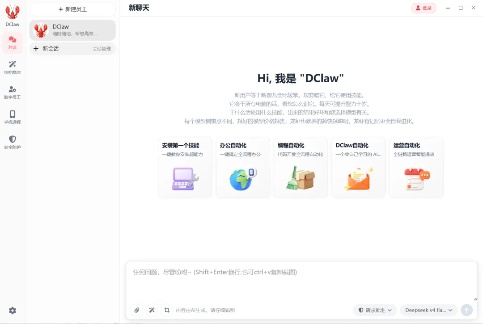The height and width of the screenshot is (324, 483).
Task: Click the DClaw lobster logo at top
Action: point(13,12)
